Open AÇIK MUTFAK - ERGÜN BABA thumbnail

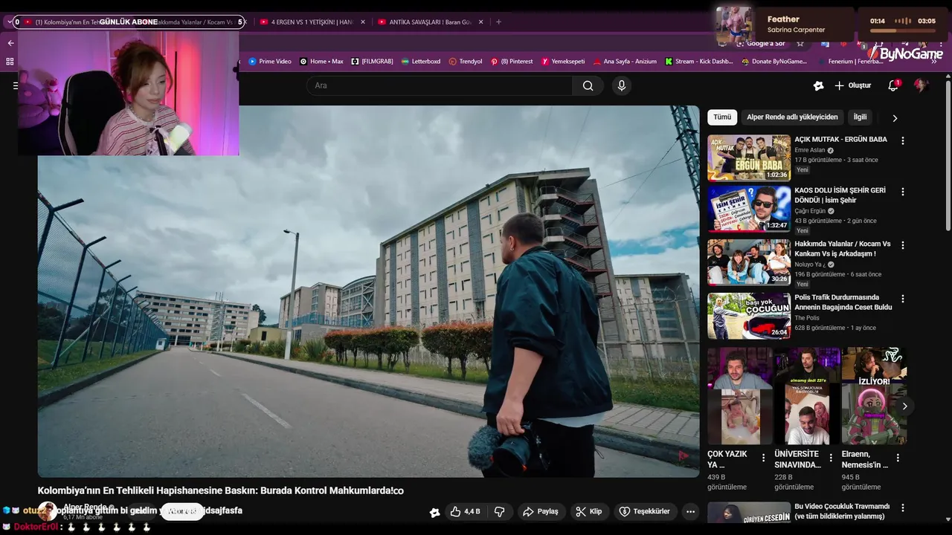coord(749,158)
